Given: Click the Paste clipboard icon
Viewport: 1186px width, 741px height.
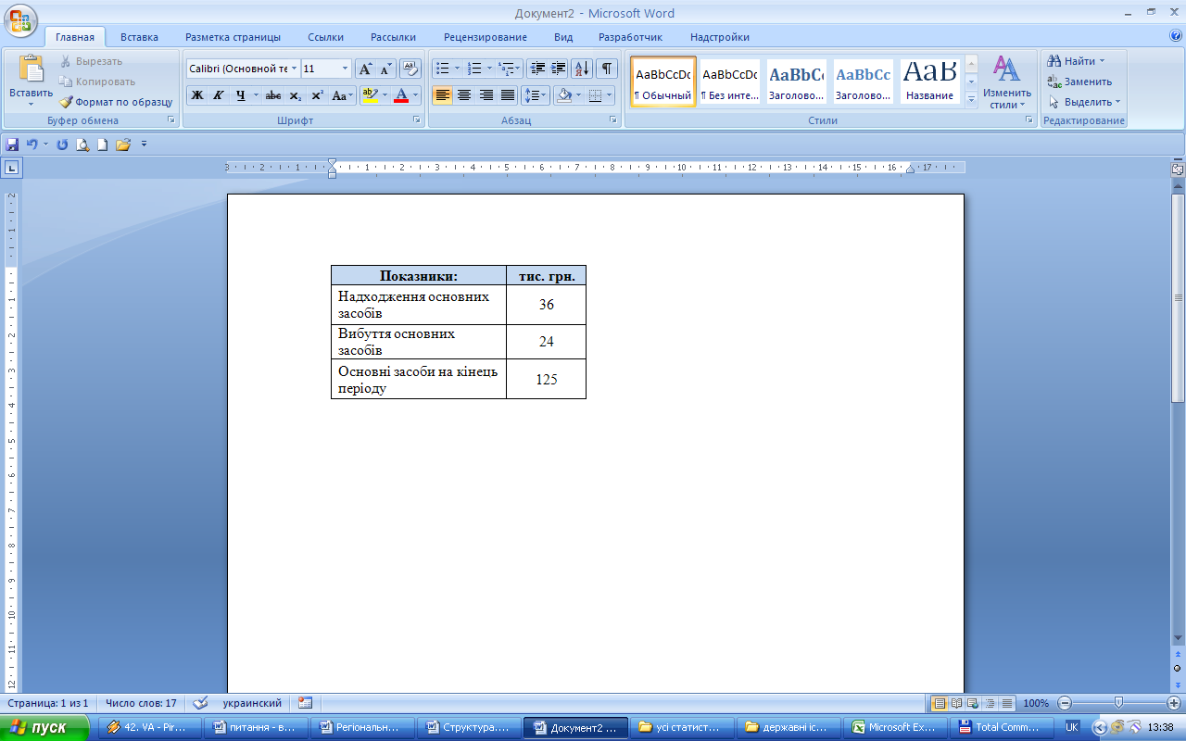Looking at the screenshot, I should 31,70.
